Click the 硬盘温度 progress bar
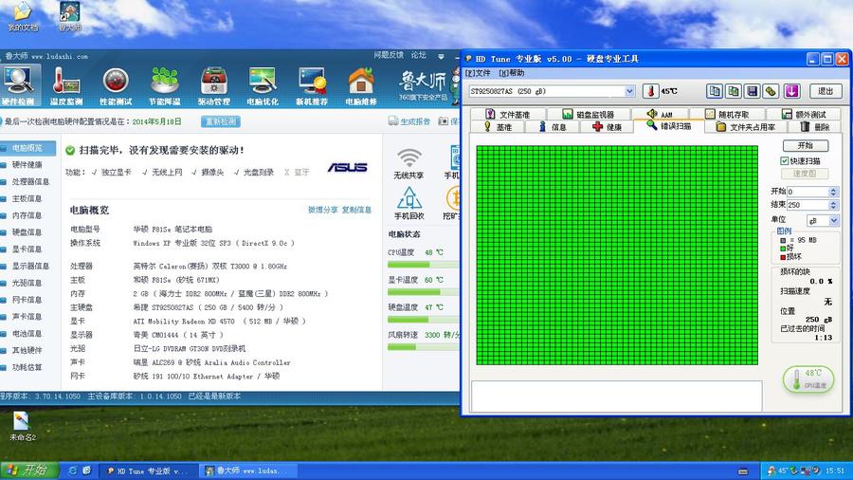 pyautogui.click(x=424, y=320)
